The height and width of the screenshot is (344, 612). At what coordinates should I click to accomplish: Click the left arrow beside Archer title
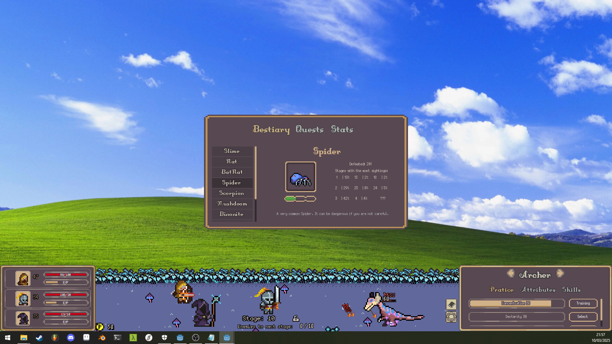[511, 273]
